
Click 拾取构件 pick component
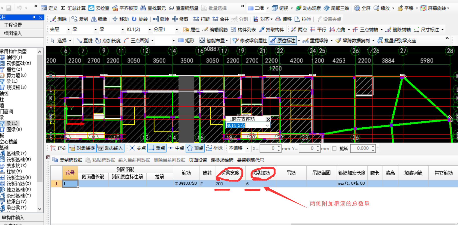tap(272, 30)
